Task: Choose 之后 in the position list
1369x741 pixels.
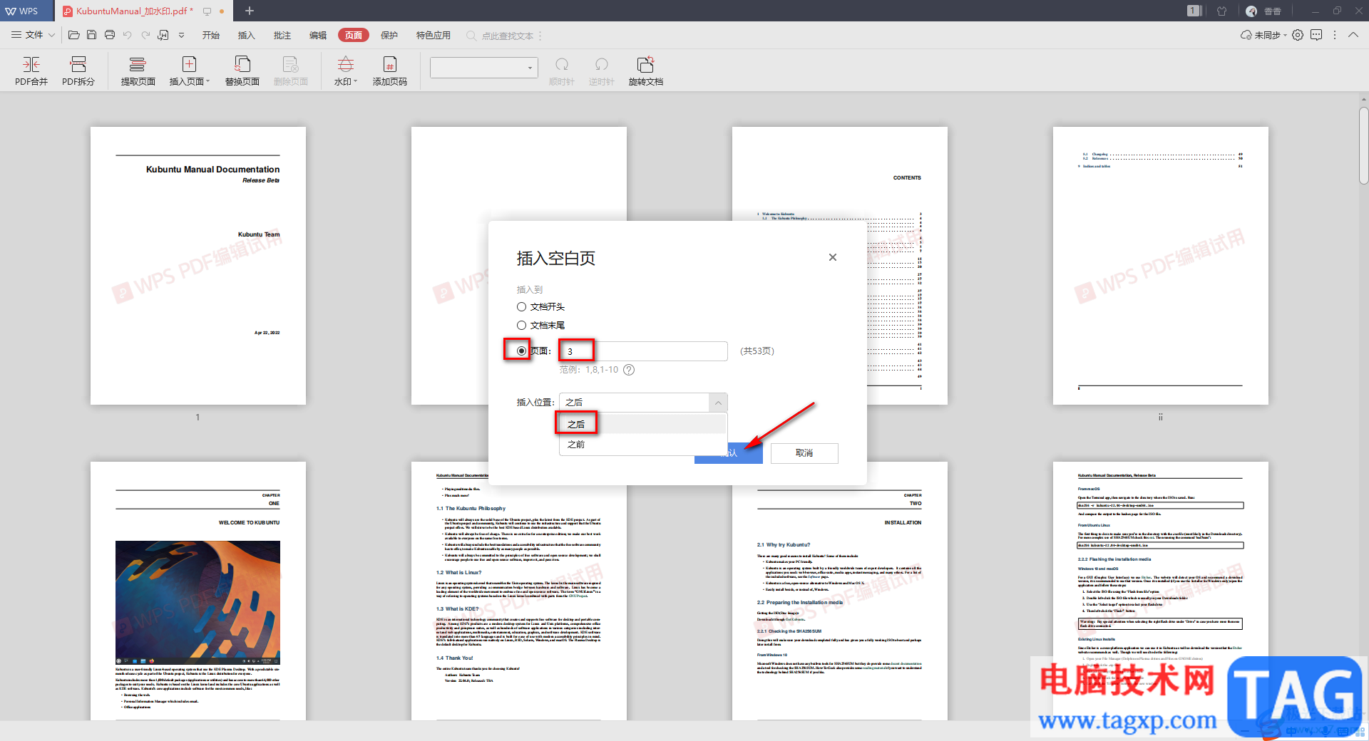Action: [x=642, y=424]
